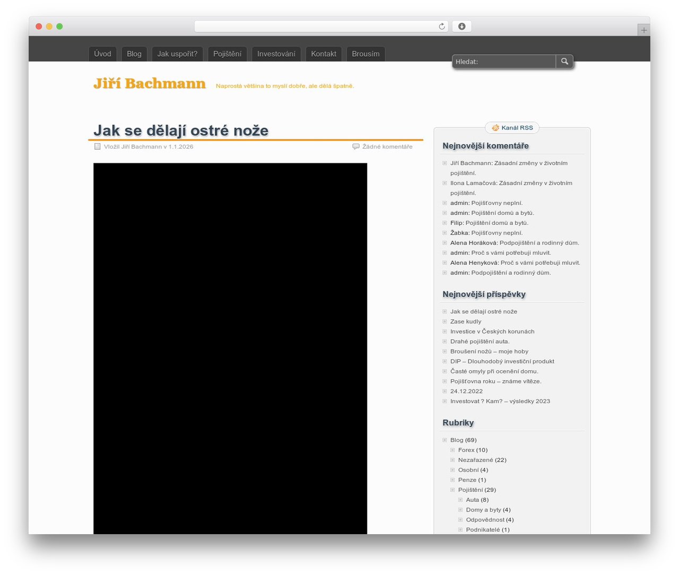679x575 pixels.
Task: Click the Jiří Bachmann site title
Action: click(150, 84)
